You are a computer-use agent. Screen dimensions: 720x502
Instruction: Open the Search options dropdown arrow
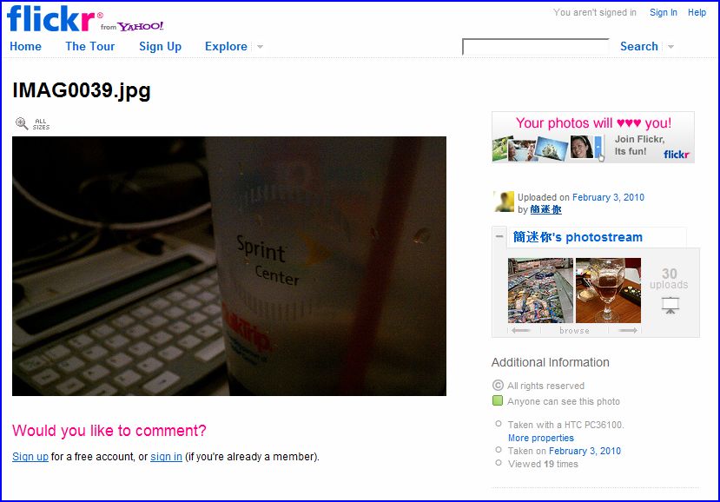click(670, 47)
